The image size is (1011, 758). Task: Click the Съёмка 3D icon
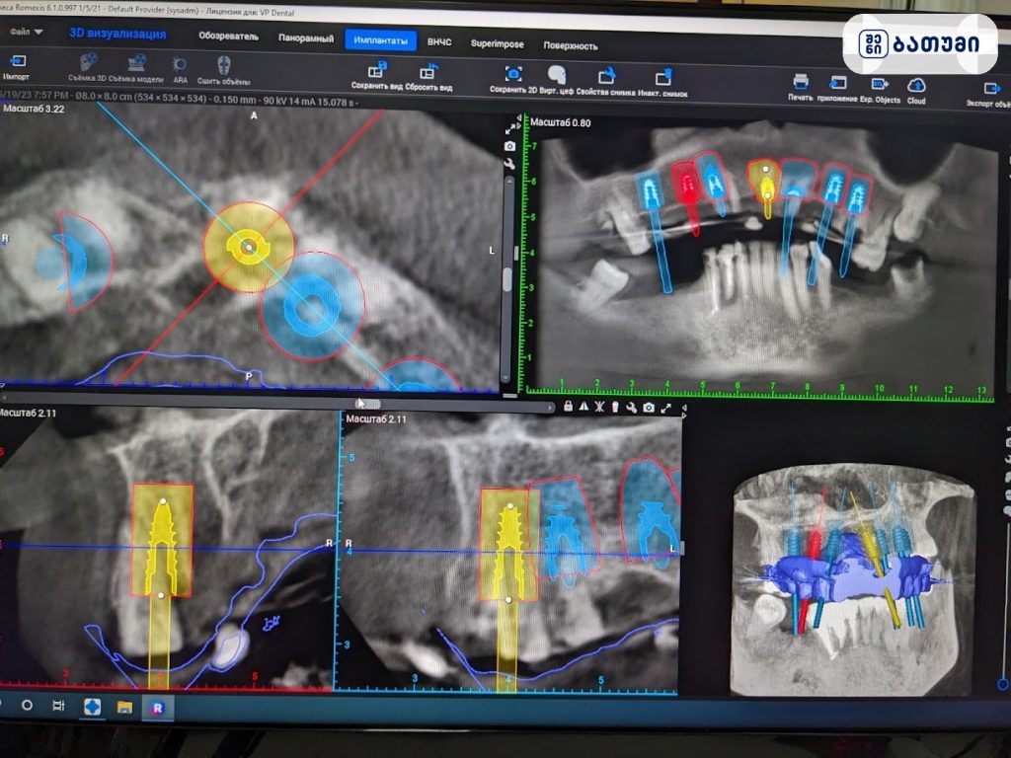[x=88, y=62]
